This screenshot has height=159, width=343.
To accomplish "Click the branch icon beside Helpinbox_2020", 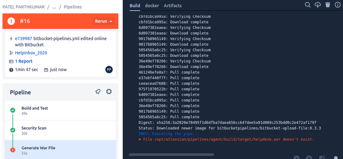I will (11, 53).
